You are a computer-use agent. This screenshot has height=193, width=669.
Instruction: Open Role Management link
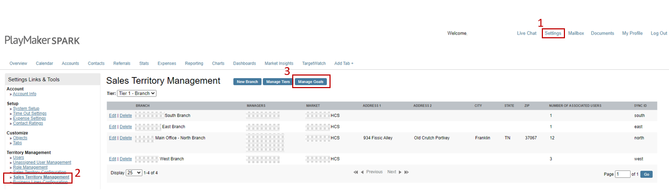(30, 167)
